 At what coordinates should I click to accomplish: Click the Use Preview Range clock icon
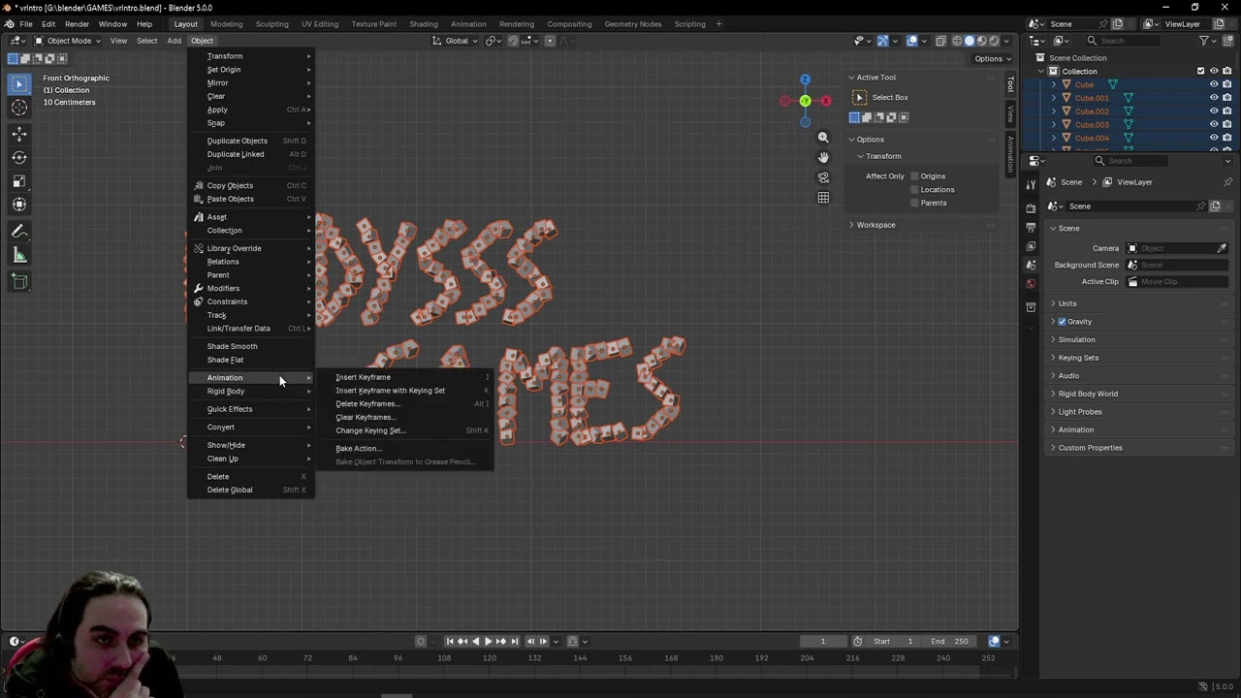(x=857, y=641)
